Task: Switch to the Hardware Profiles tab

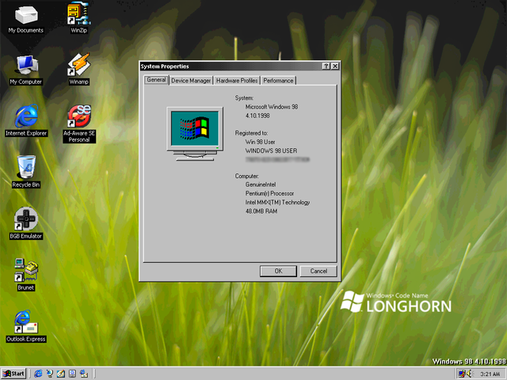Action: (237, 81)
